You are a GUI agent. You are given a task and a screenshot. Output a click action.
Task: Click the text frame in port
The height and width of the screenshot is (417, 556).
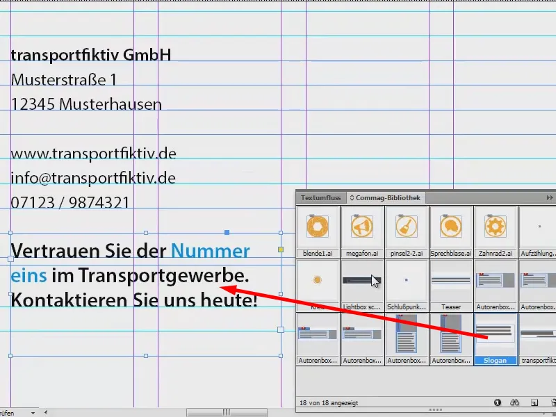10,259
